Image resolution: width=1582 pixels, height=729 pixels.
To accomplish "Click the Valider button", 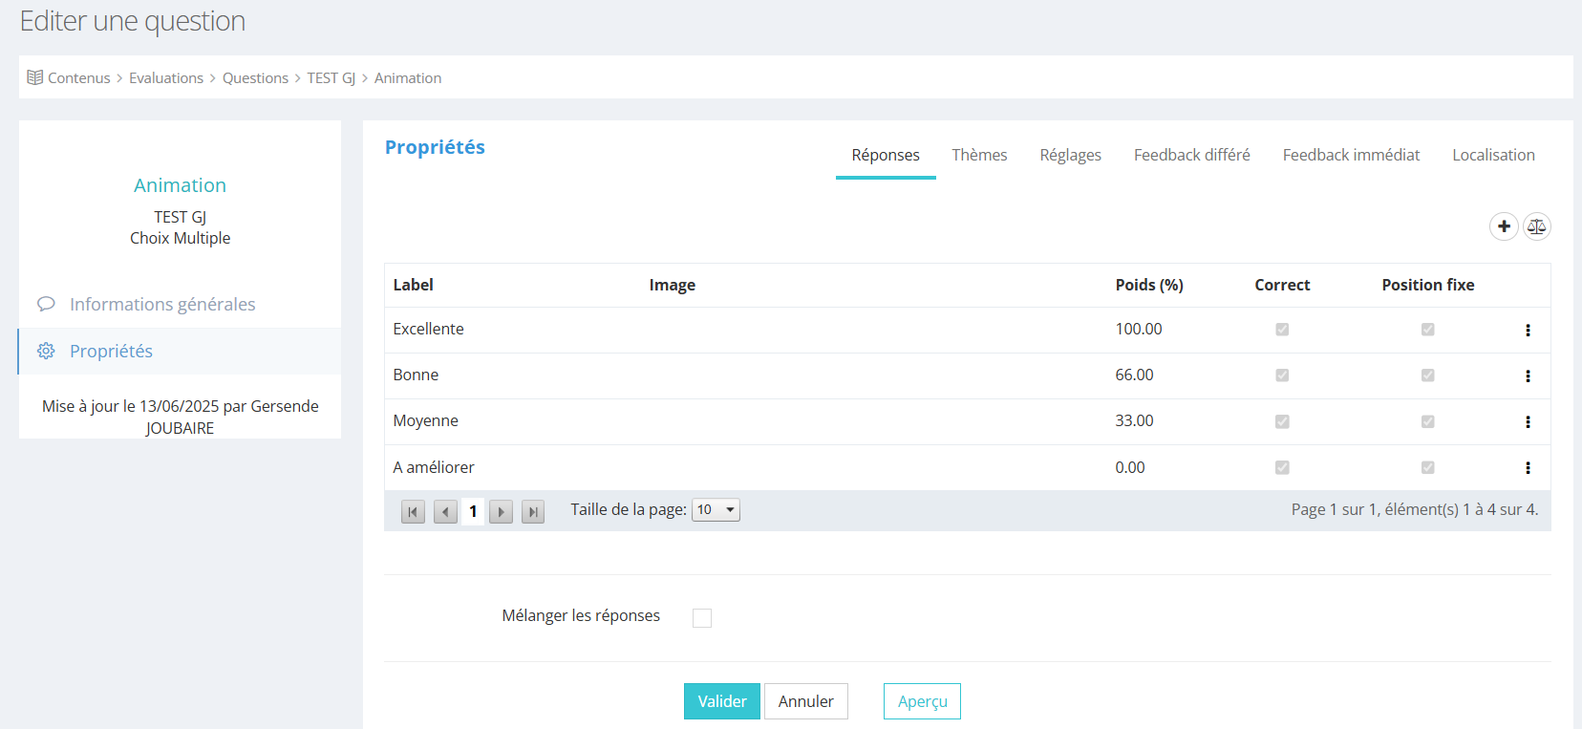I will (x=721, y=701).
